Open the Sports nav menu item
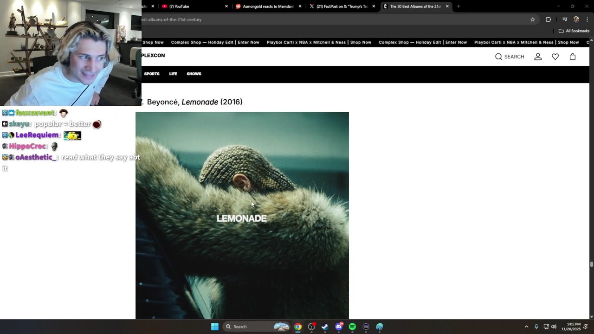The width and height of the screenshot is (594, 334). (152, 74)
